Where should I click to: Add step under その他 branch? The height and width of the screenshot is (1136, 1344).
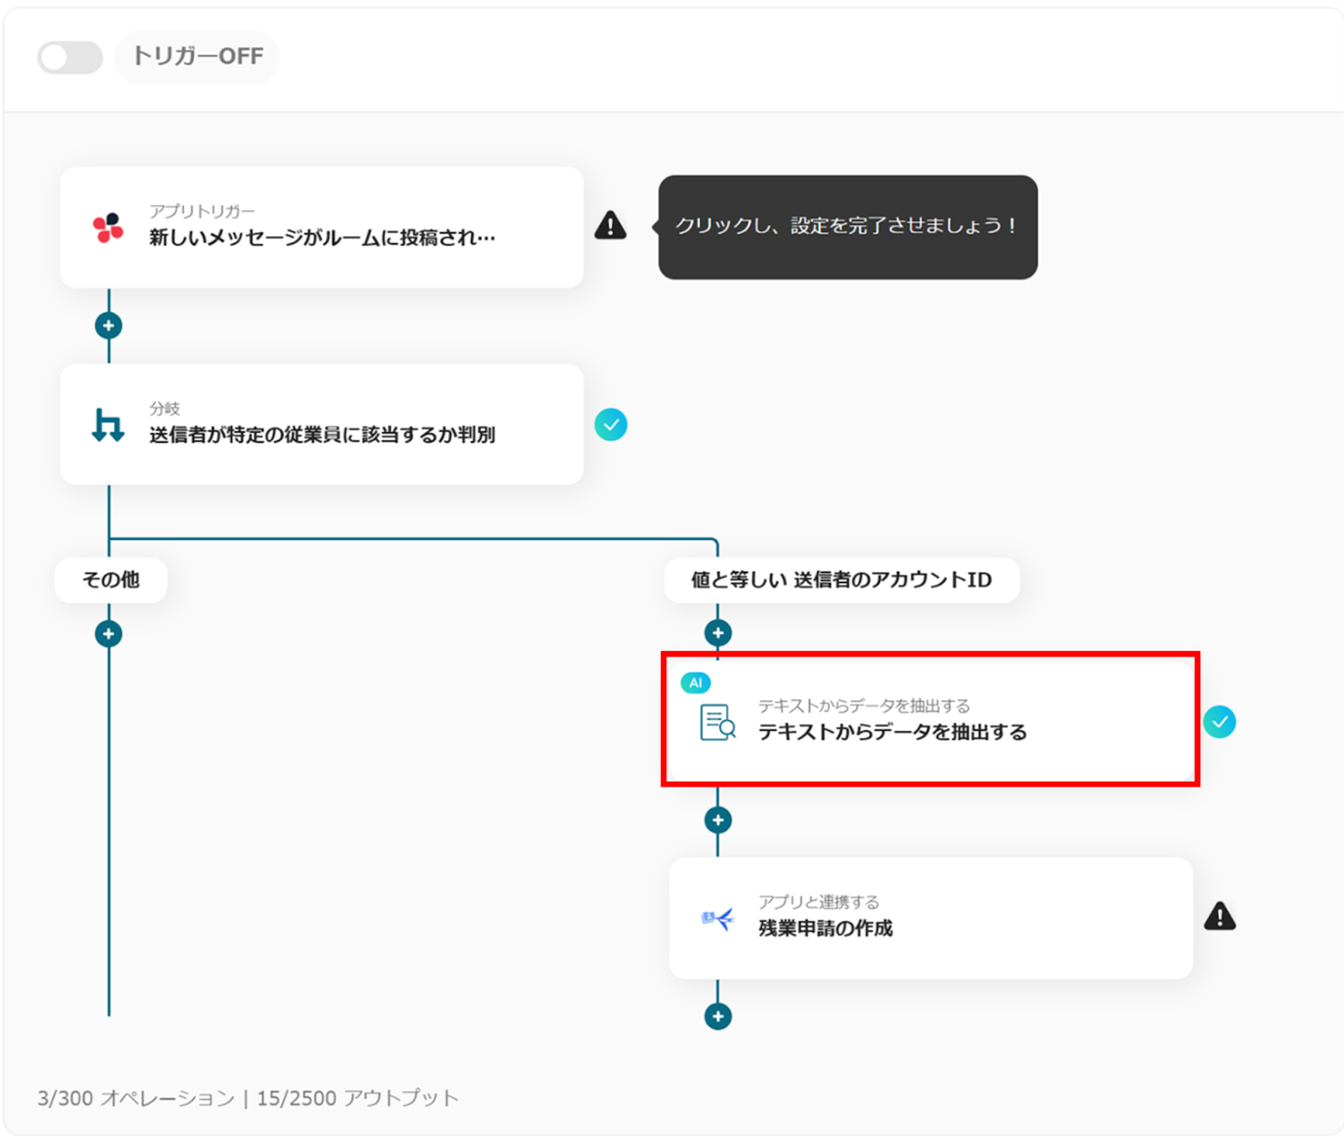point(108,634)
